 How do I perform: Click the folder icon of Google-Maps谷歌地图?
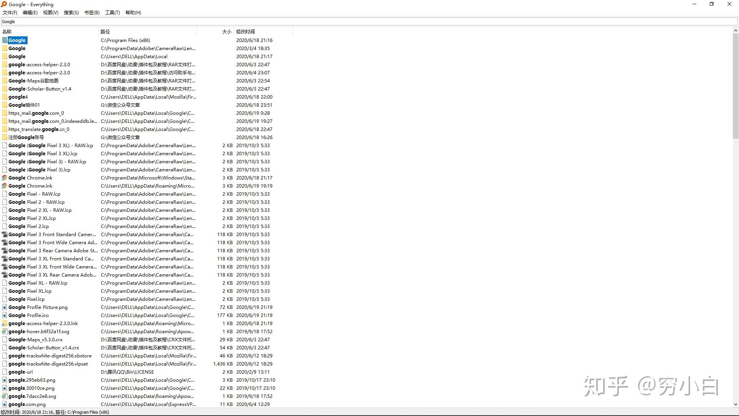tap(5, 81)
